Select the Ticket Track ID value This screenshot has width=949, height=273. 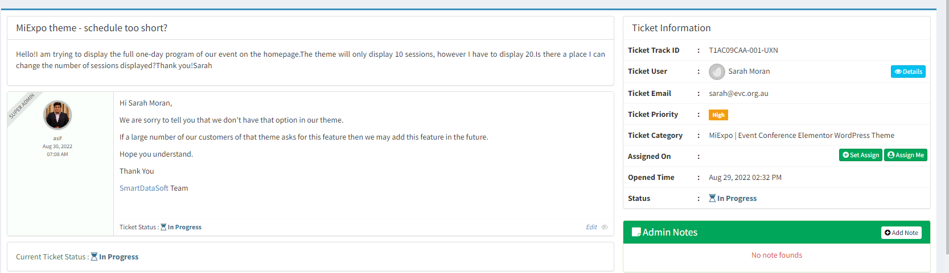click(x=743, y=50)
